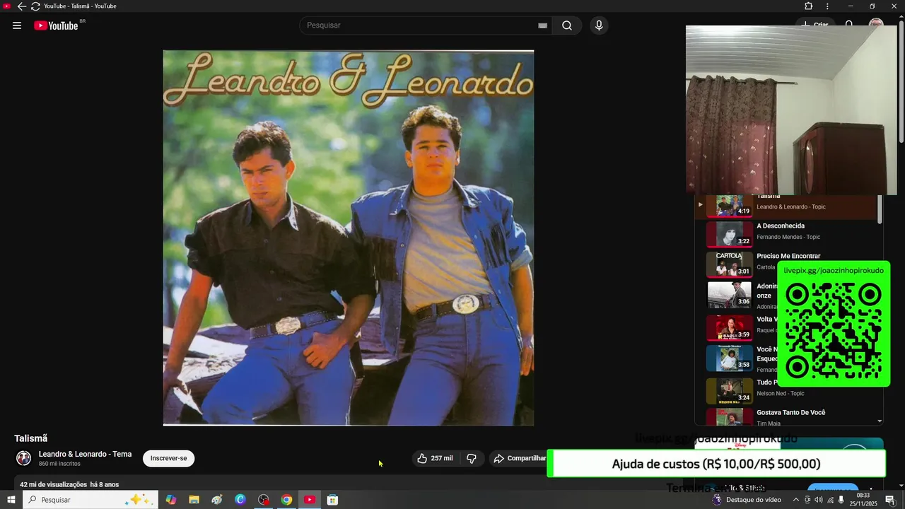The width and height of the screenshot is (905, 509).
Task: Click the playlist scroll-down arrow
Action: pos(880,421)
